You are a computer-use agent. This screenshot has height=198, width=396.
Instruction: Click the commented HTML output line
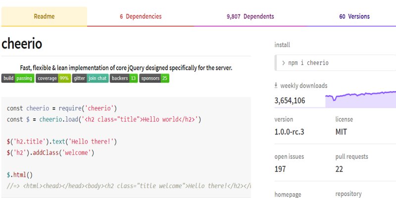(x=129, y=186)
